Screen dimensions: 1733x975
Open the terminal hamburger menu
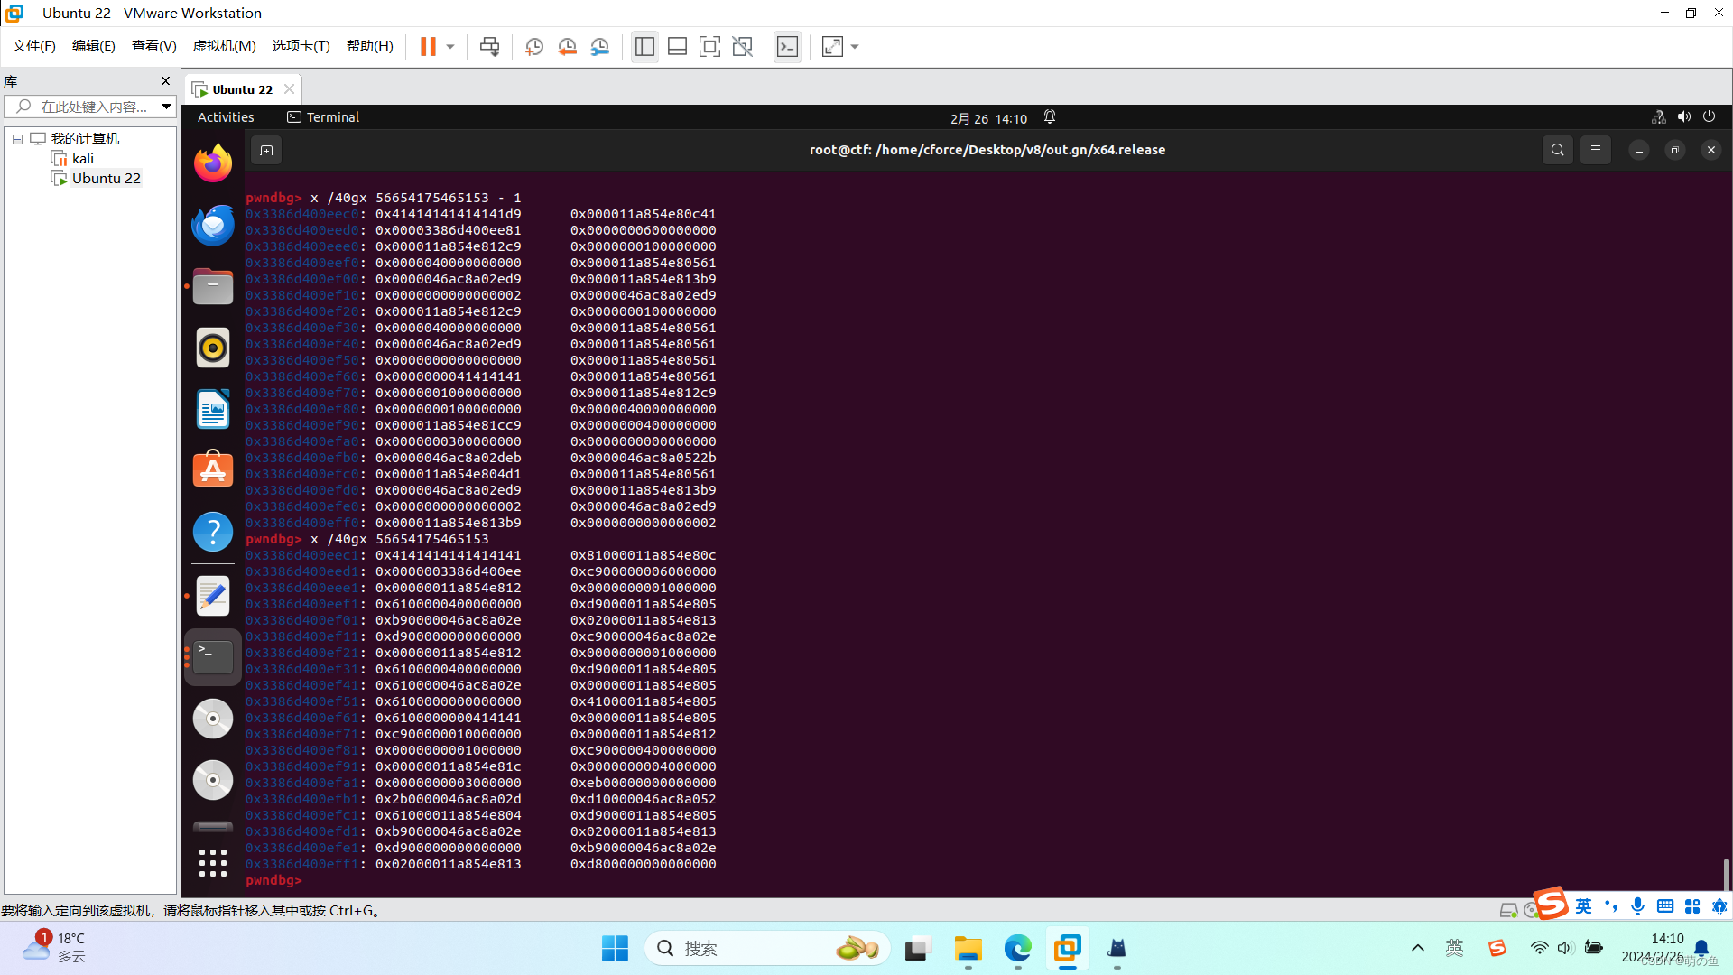coord(1596,151)
